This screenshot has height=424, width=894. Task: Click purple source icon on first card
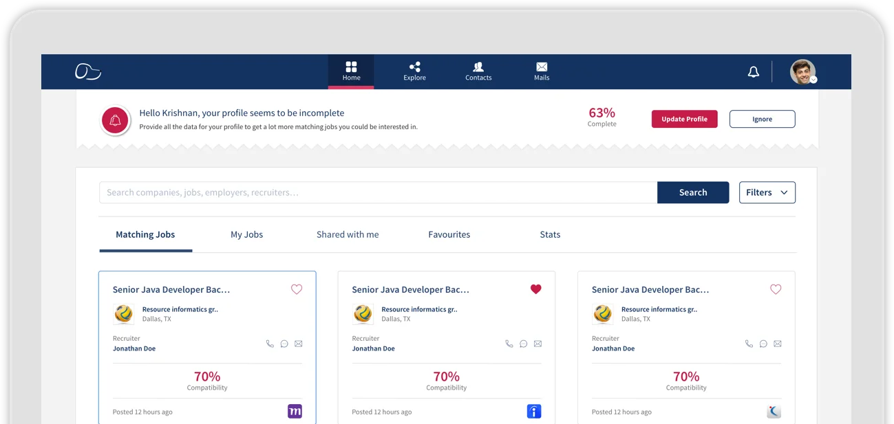click(x=295, y=412)
